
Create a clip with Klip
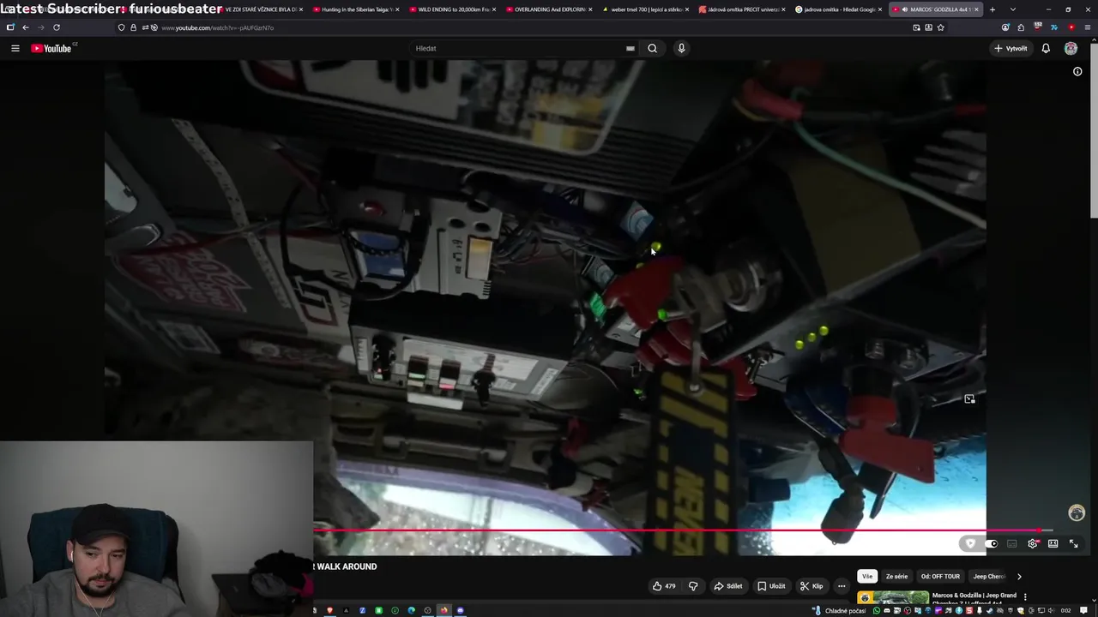811,586
